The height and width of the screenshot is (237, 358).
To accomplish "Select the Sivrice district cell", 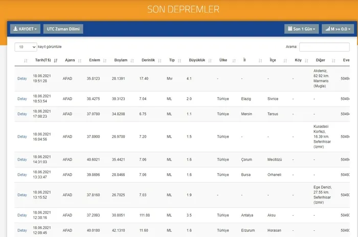I will coord(273,99).
